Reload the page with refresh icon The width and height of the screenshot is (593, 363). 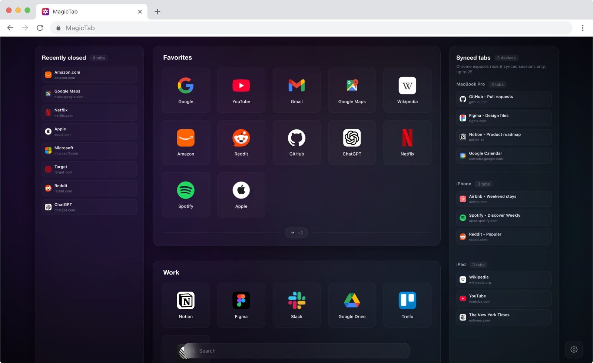(x=40, y=28)
